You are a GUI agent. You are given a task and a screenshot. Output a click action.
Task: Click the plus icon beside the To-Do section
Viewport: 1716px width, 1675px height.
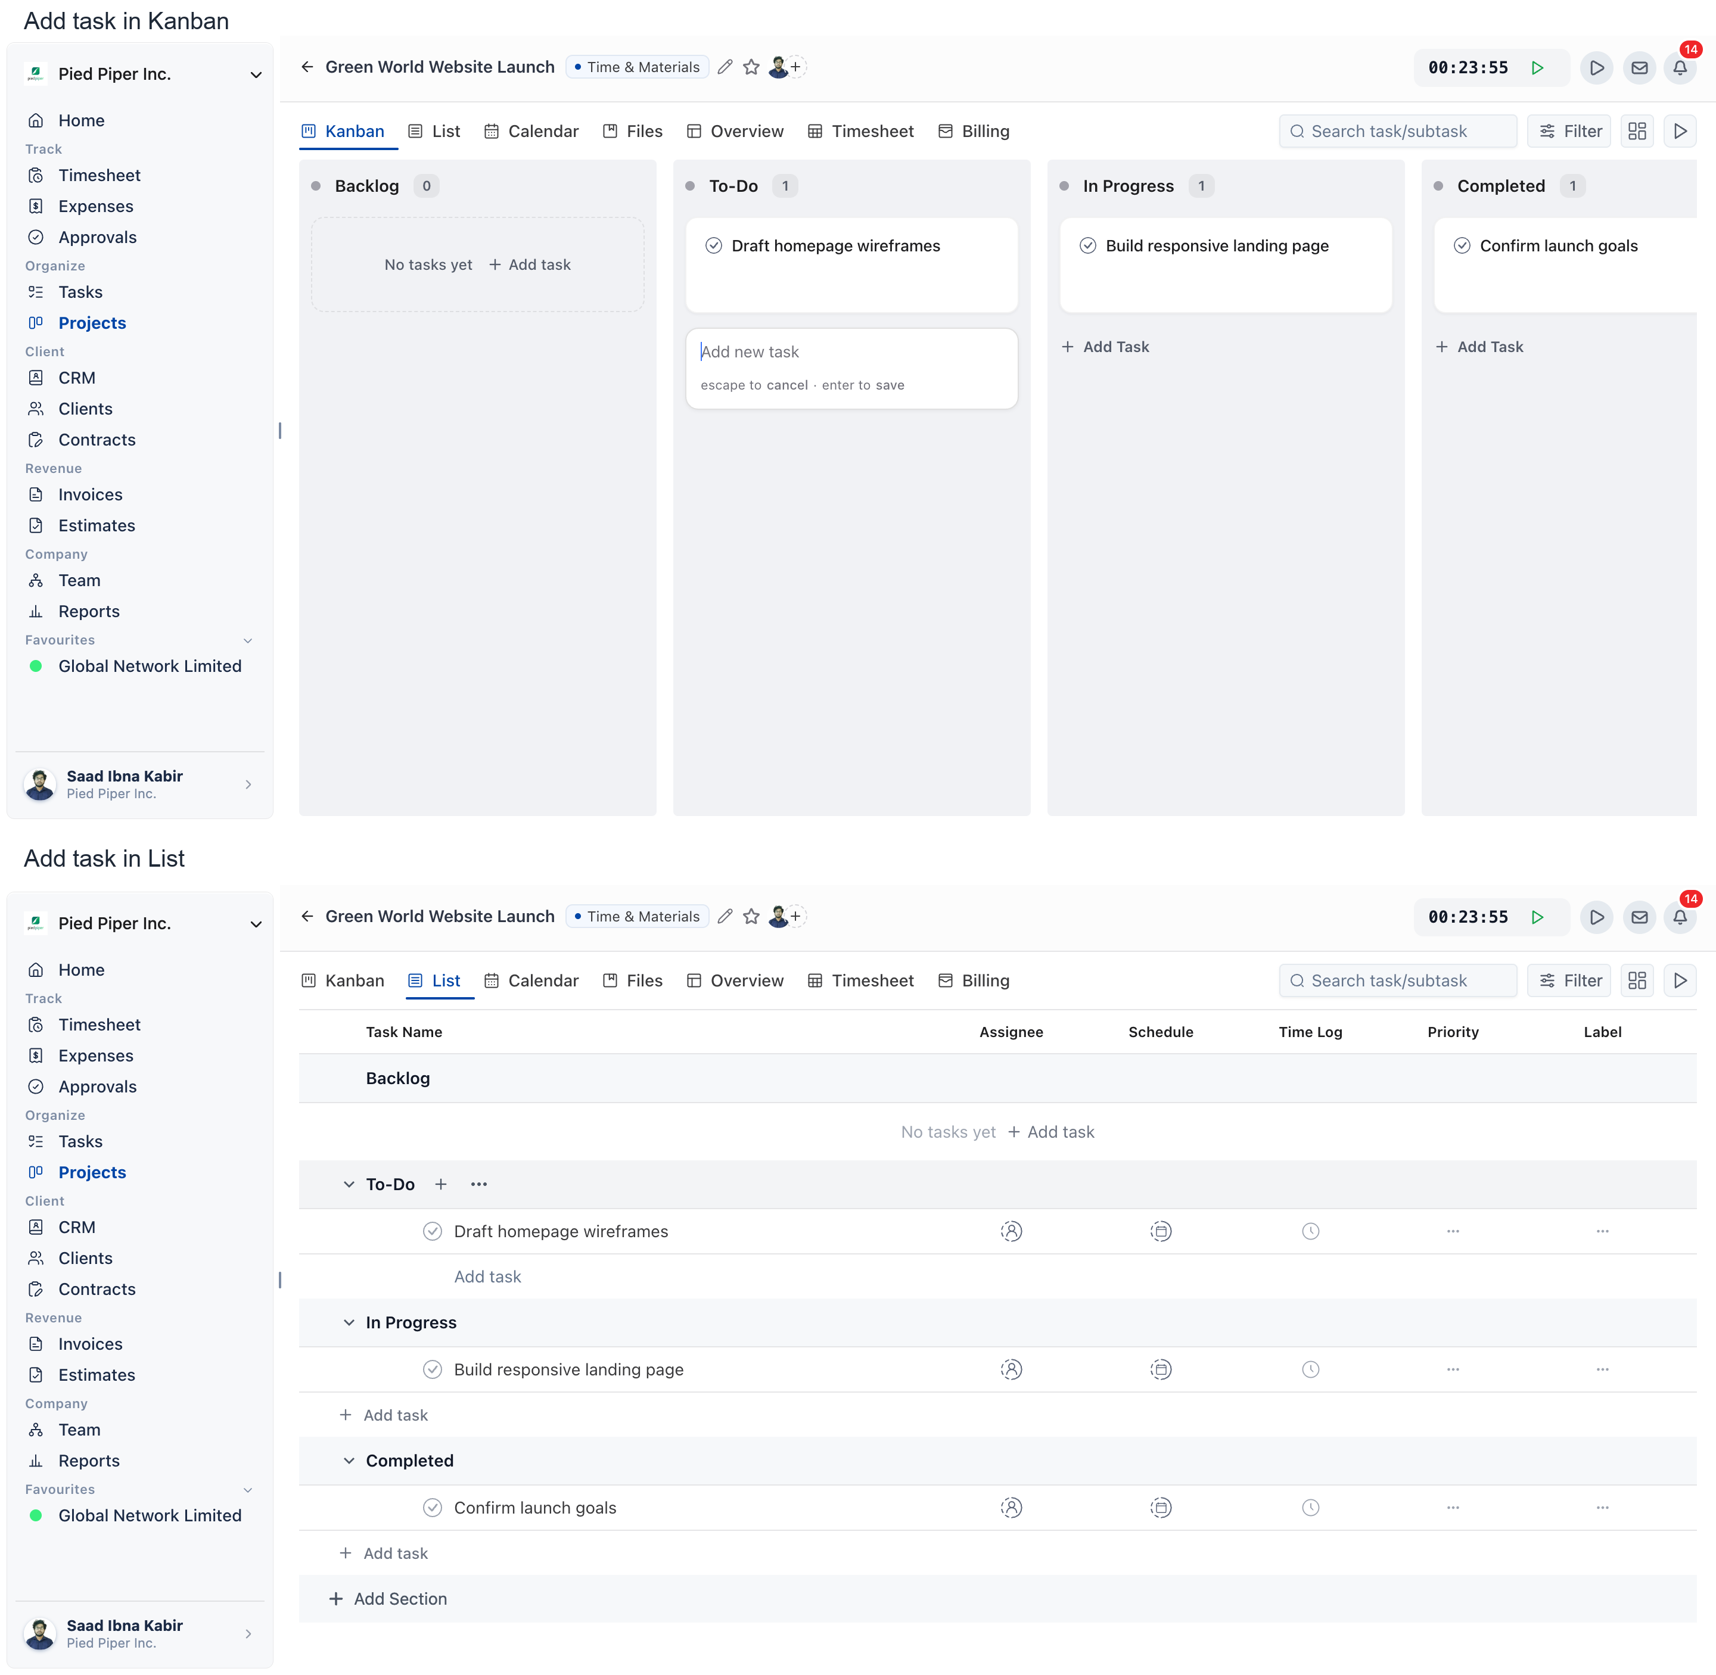click(441, 1185)
